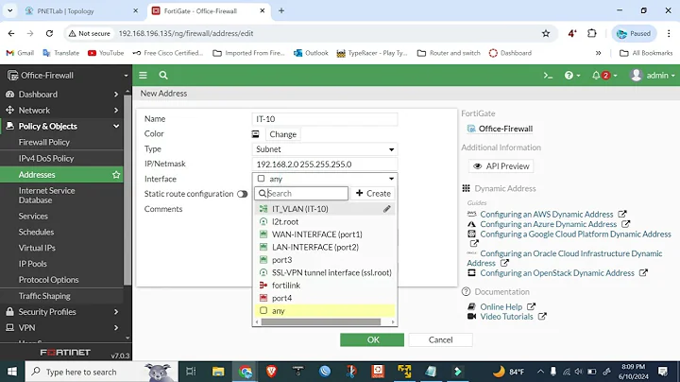Expand the Network menu chevron
Image resolution: width=680 pixels, height=382 pixels.
click(x=116, y=111)
